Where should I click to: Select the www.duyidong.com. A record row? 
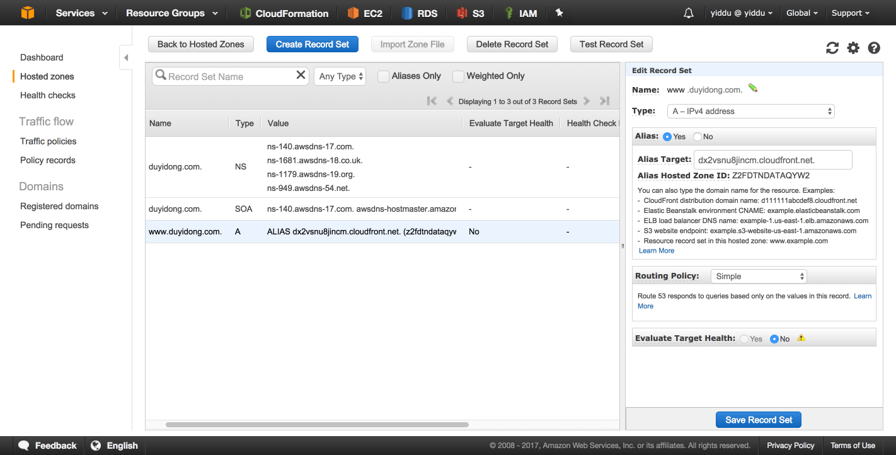click(382, 231)
